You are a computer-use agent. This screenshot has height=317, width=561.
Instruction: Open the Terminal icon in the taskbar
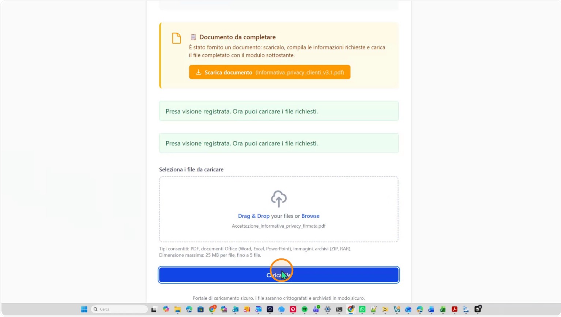[x=339, y=309]
